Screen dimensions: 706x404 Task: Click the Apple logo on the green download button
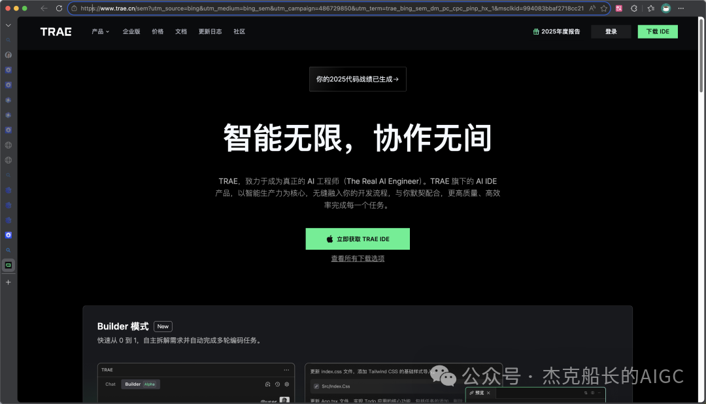[329, 239]
